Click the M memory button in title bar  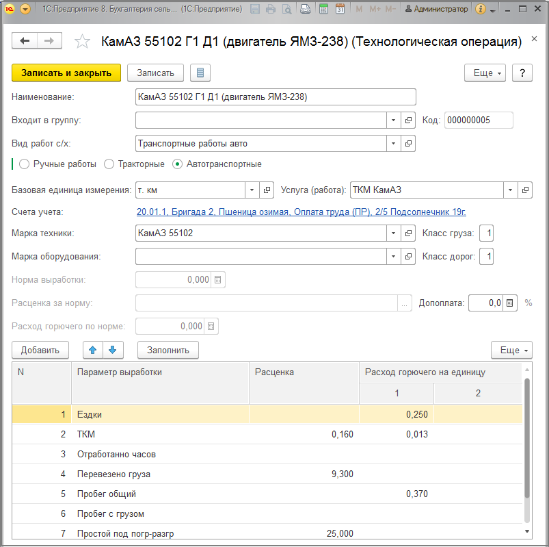[x=359, y=9]
